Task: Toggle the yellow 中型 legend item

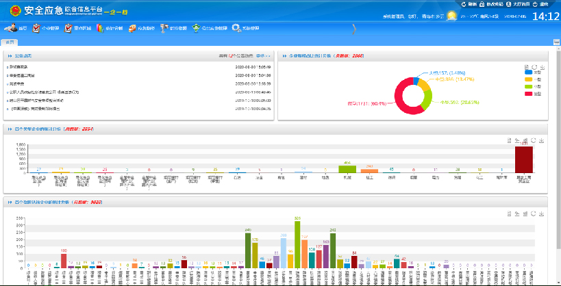Action: (528, 79)
